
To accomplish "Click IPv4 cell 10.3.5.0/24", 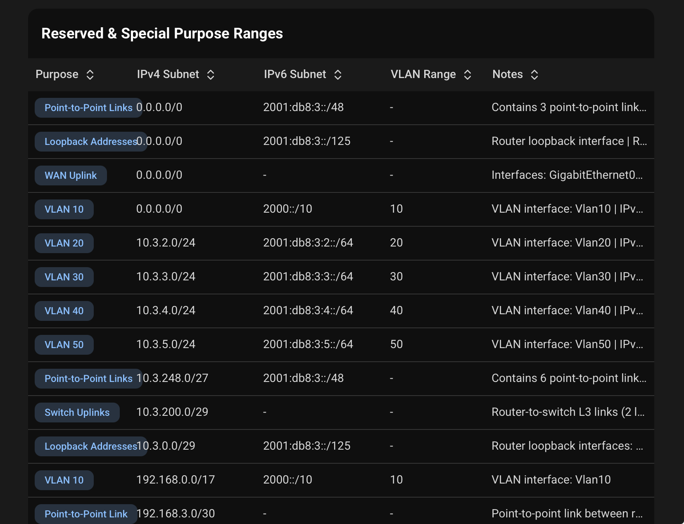I will point(166,344).
